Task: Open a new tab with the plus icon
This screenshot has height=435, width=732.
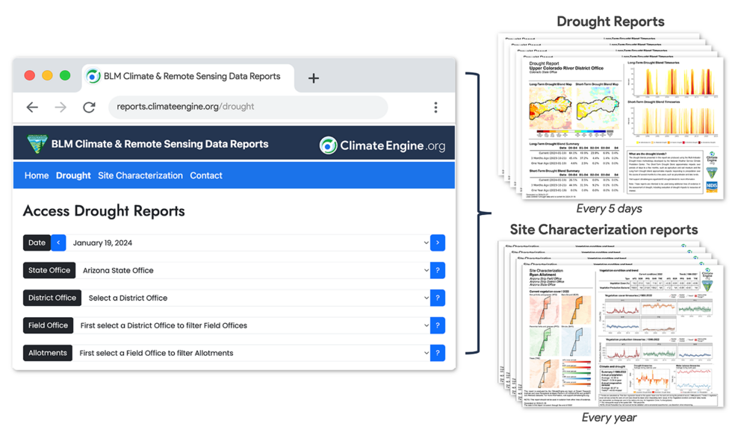Action: 314,78
